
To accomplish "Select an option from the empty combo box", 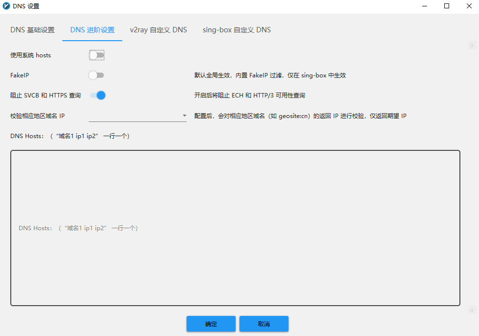I will pyautogui.click(x=137, y=116).
